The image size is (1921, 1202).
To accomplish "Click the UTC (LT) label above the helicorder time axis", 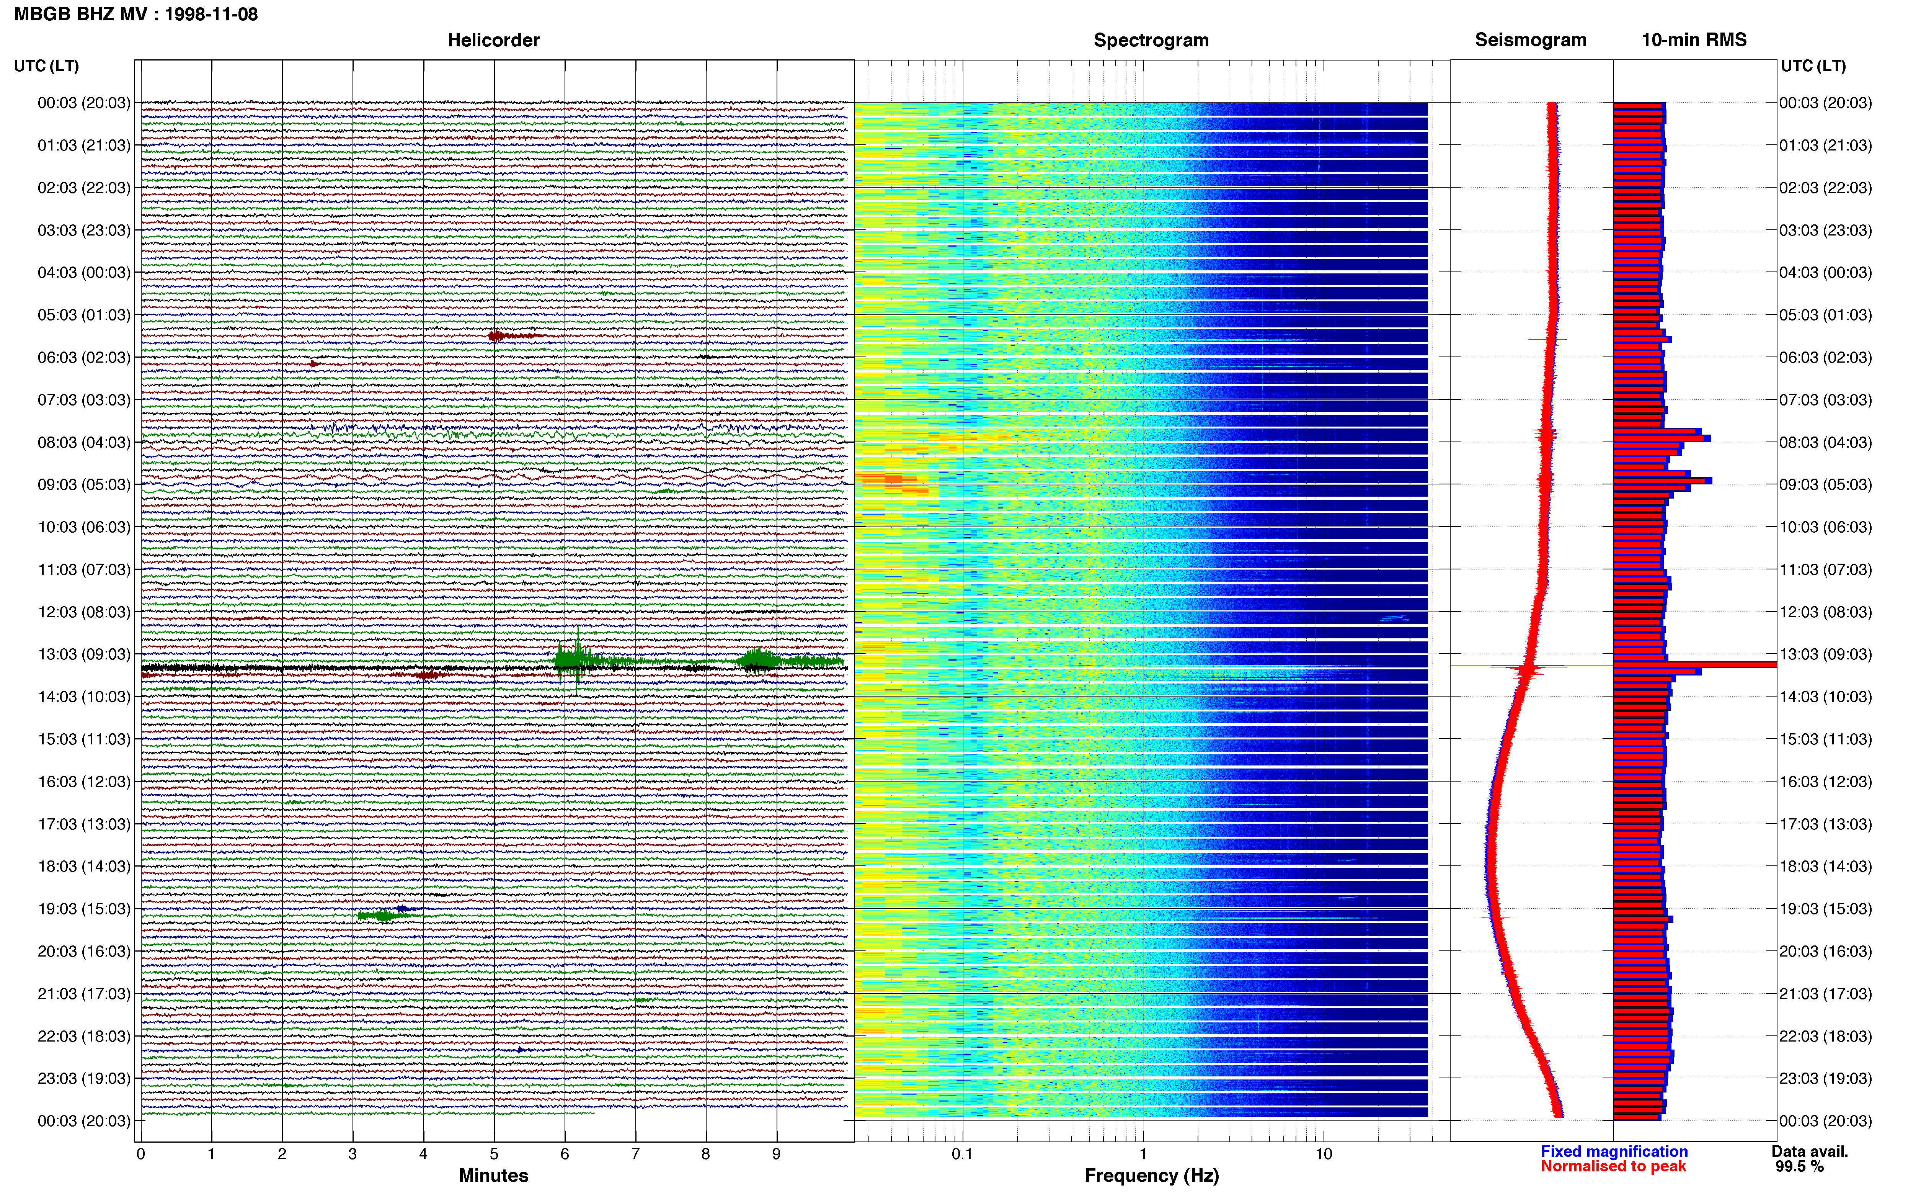I will point(46,66).
